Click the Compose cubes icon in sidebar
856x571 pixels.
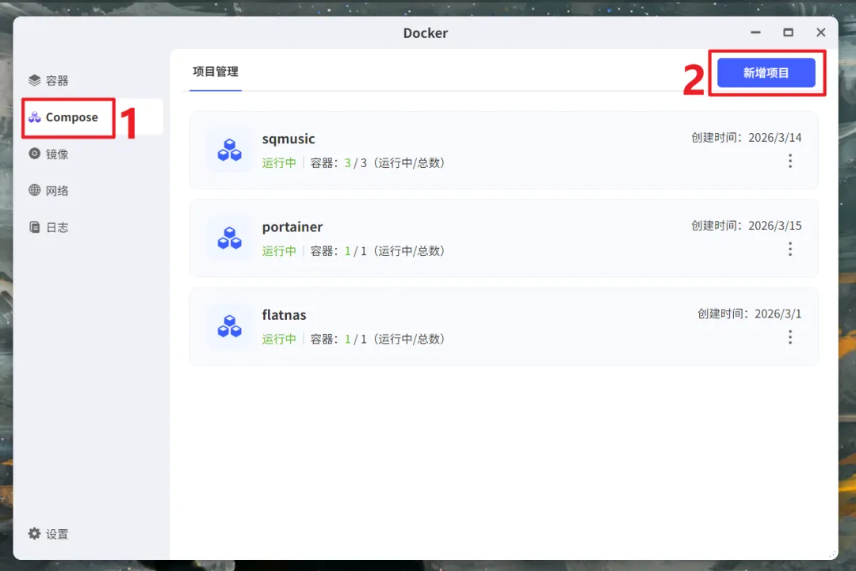pos(34,116)
